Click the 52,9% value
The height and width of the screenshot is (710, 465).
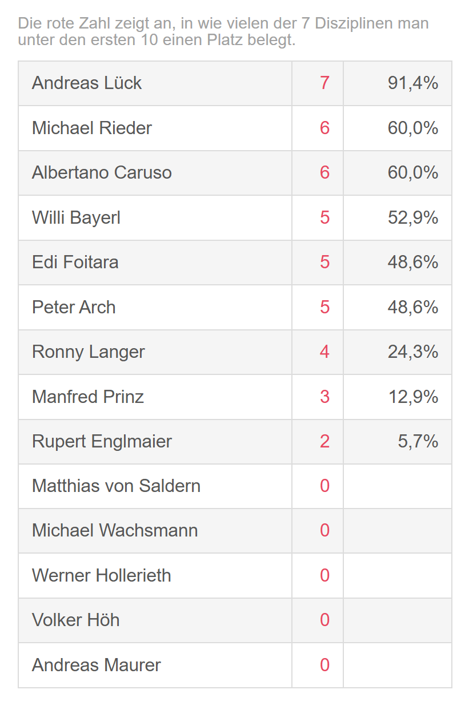412,217
